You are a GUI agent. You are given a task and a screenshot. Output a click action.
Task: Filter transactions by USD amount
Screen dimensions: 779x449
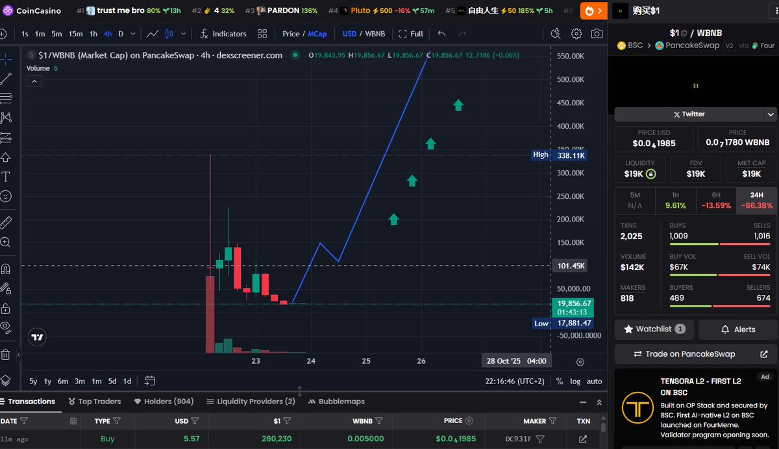195,421
